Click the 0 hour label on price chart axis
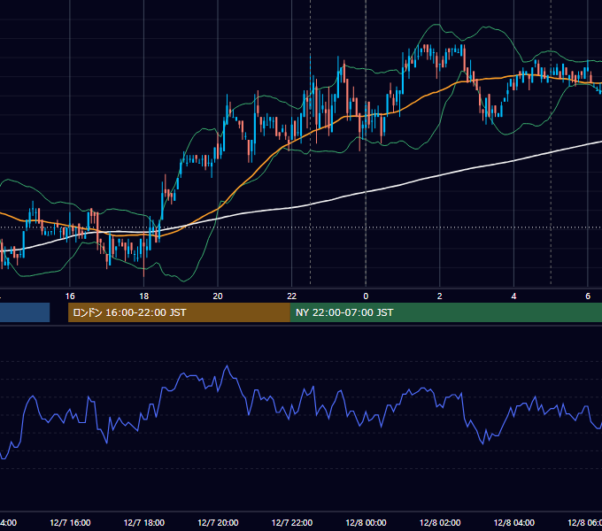The width and height of the screenshot is (602, 531). point(366,296)
